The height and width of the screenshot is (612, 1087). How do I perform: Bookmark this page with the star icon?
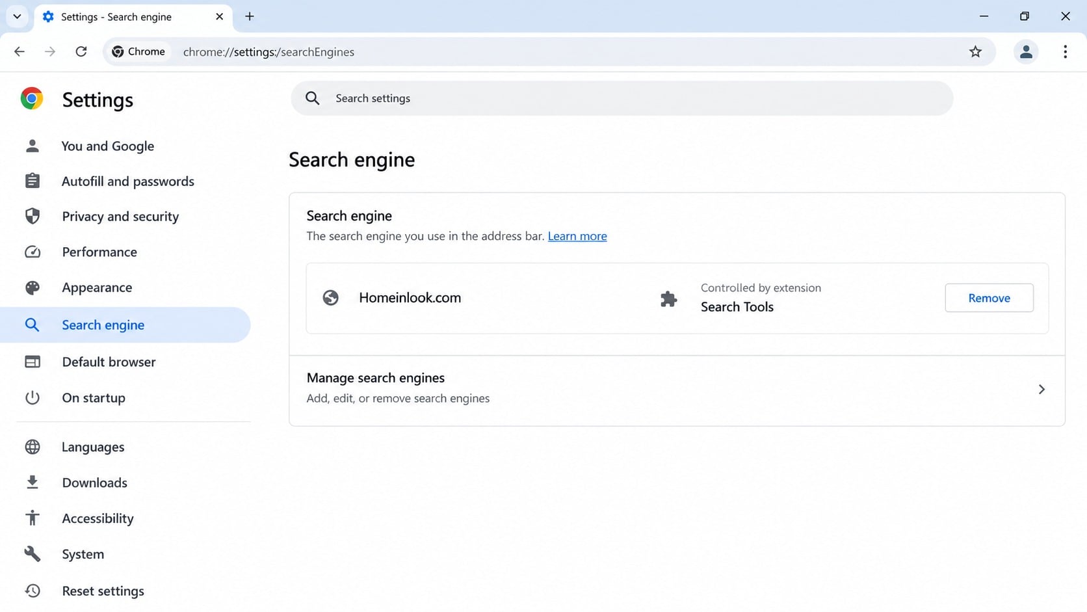coord(975,51)
